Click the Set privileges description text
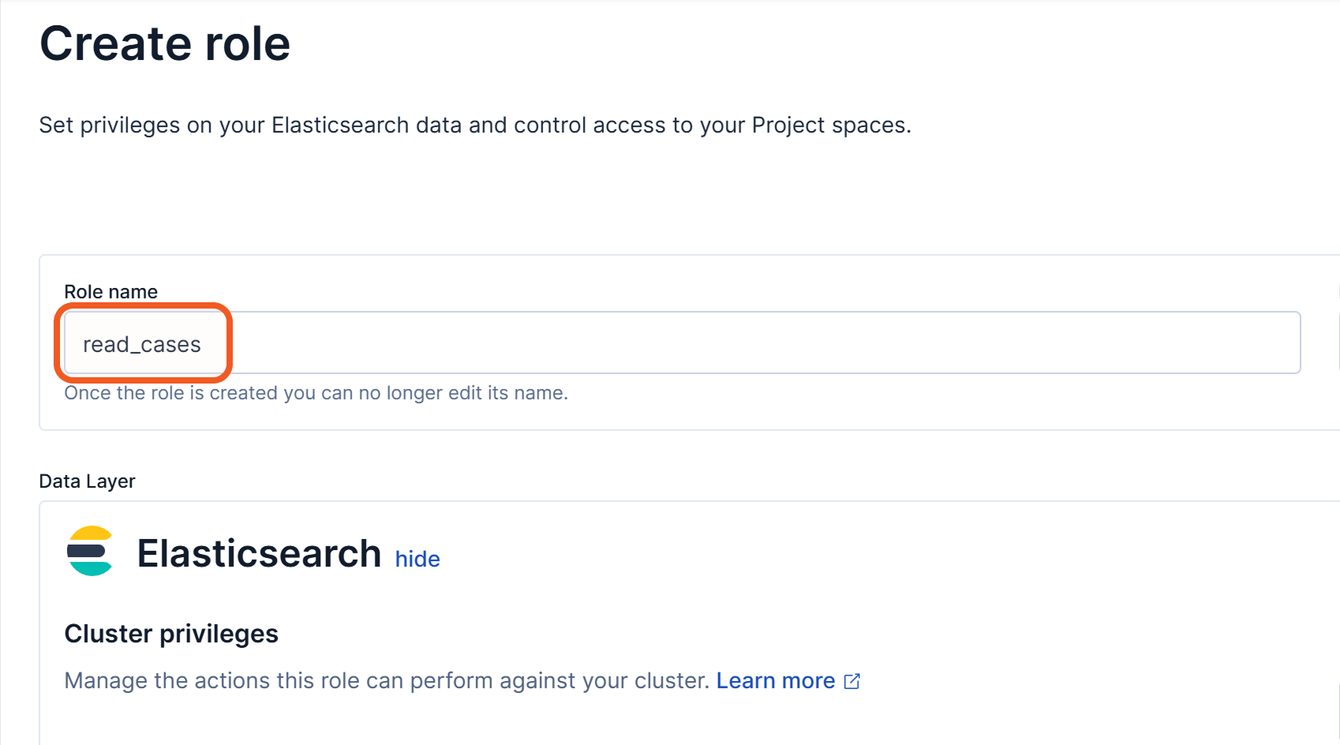1340x745 pixels. 475,125
